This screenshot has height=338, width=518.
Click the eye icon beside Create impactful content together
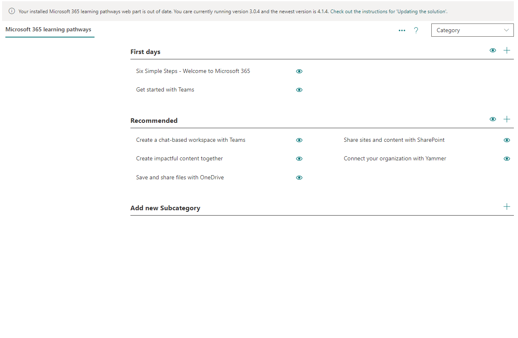pyautogui.click(x=299, y=159)
